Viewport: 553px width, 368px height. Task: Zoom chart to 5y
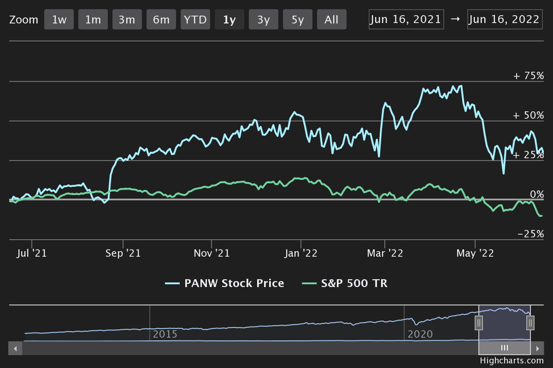pyautogui.click(x=298, y=20)
